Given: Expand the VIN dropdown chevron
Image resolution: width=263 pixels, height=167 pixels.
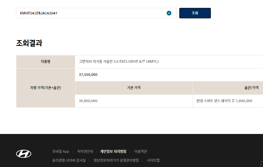Looking at the screenshot, I should point(169,13).
